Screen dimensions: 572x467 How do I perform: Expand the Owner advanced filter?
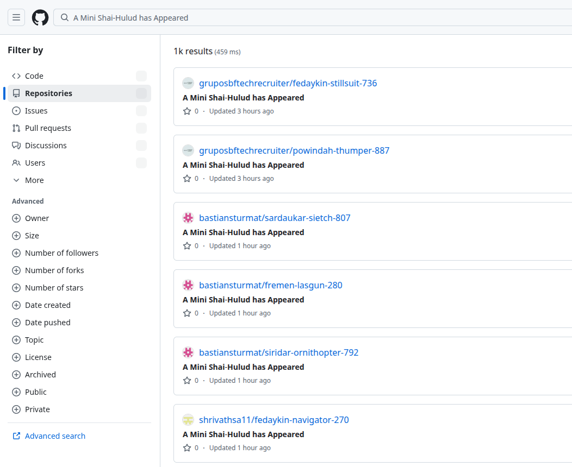[16, 218]
